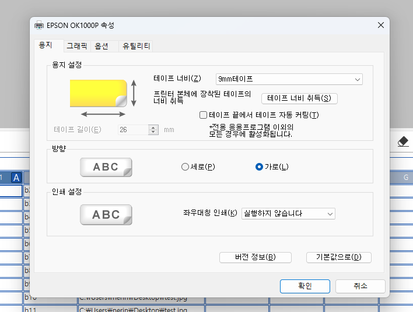Cancel the dialog with 취소 button
This screenshot has width=413, height=312.
click(x=360, y=286)
